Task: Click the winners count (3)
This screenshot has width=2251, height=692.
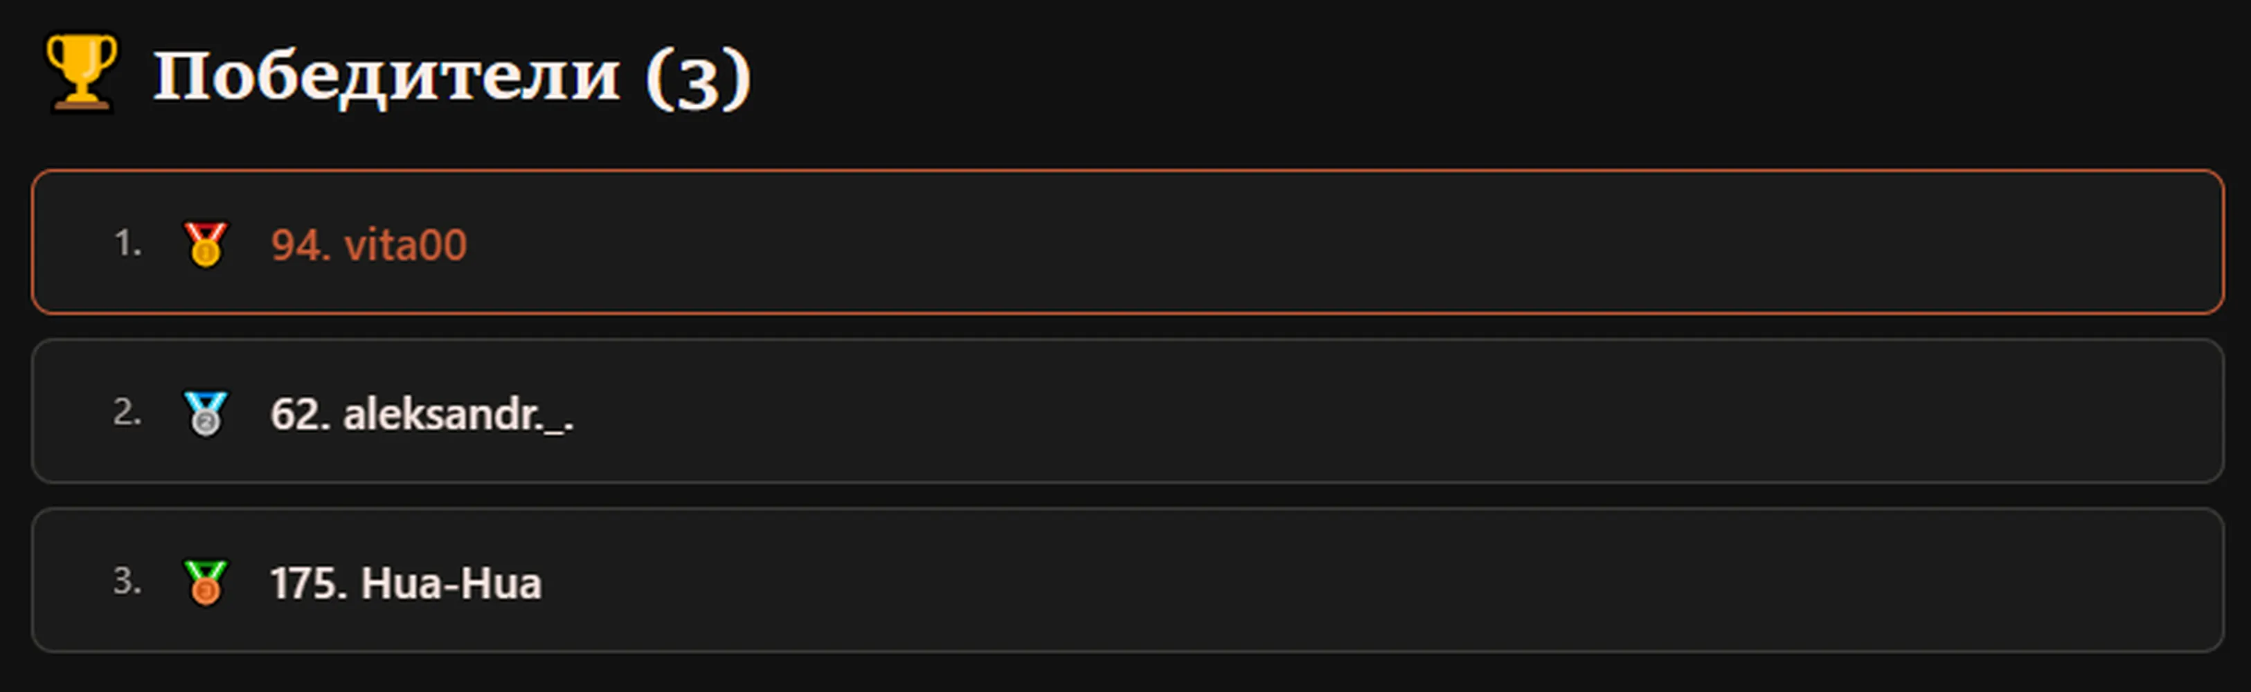Action: [x=698, y=79]
